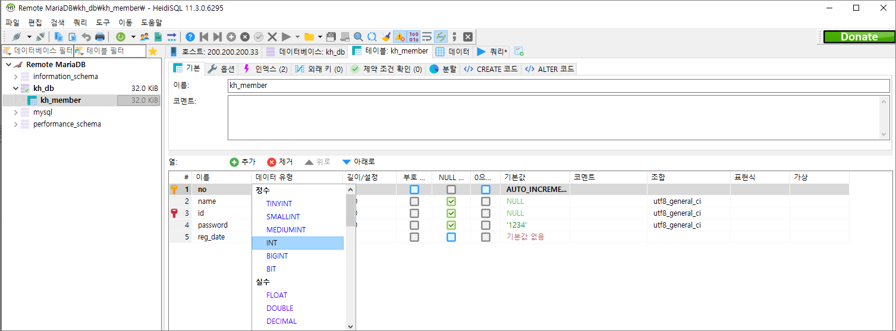Collapse the Remote MariaDB session node
The height and width of the screenshot is (331, 896).
point(8,65)
